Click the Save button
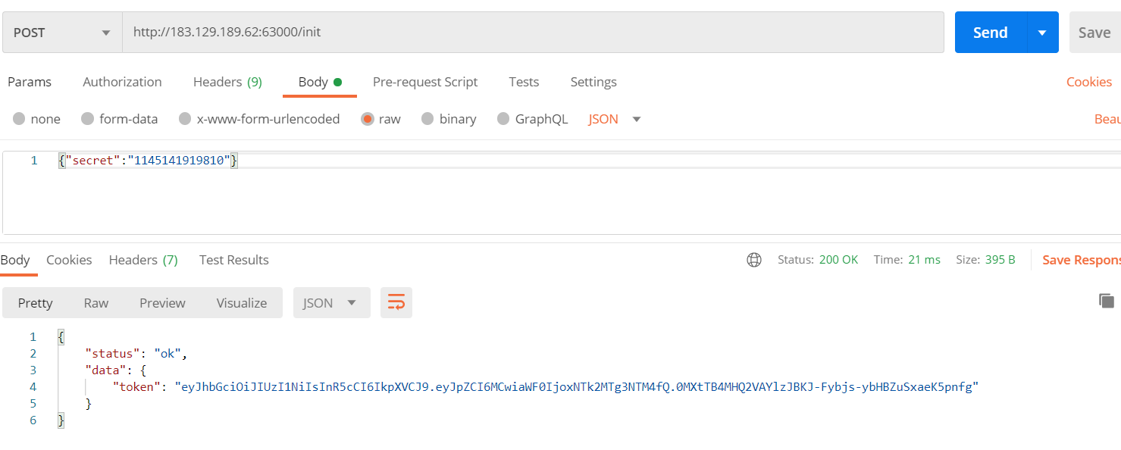This screenshot has width=1121, height=450. 1094,33
